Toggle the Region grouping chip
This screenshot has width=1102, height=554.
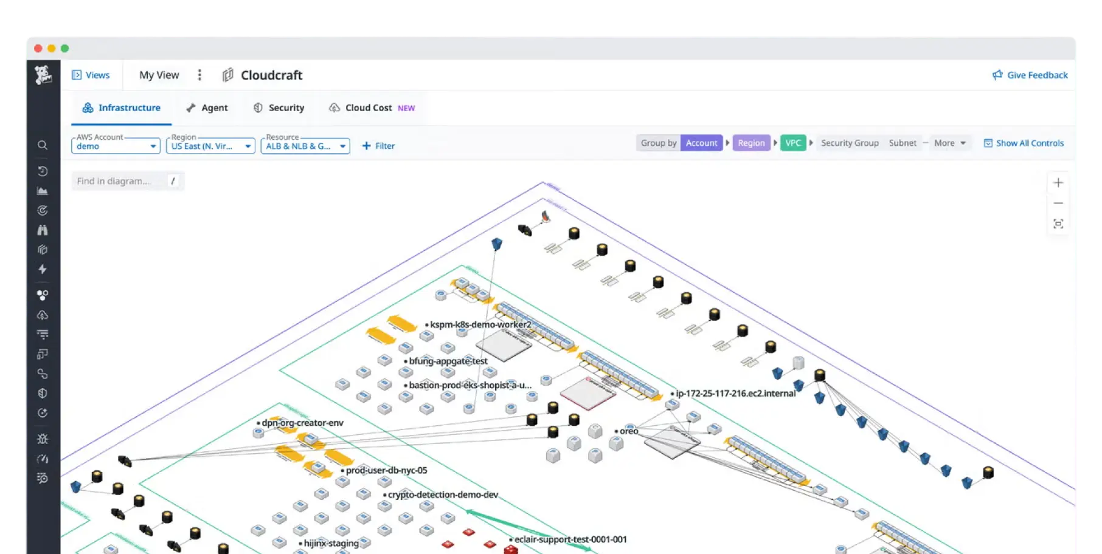point(751,143)
